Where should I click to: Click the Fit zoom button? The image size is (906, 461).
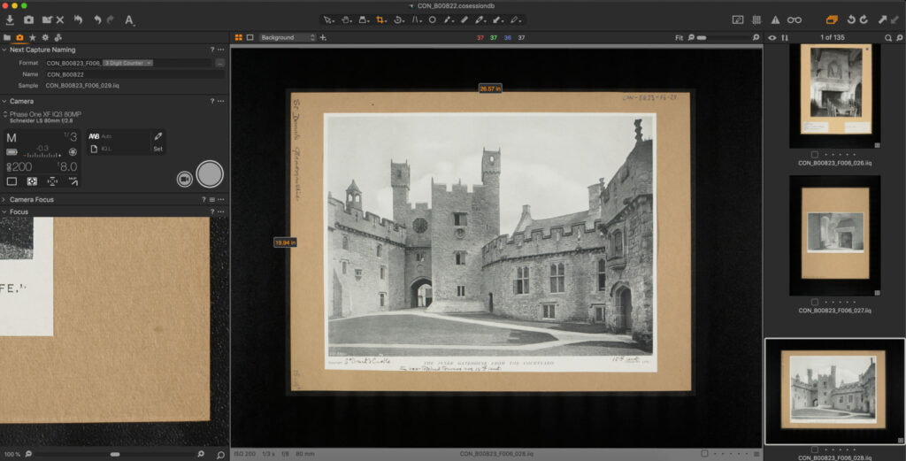tap(679, 37)
